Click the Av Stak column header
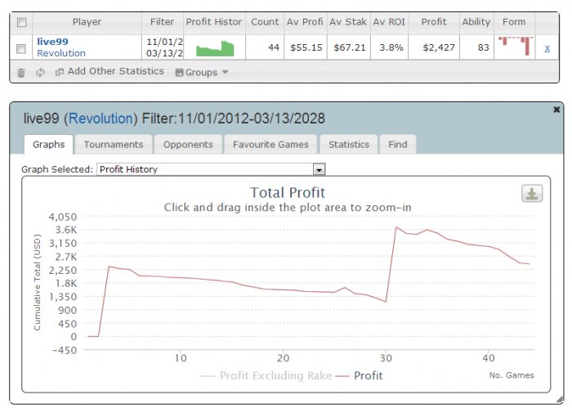This screenshot has width=572, height=408. click(x=348, y=22)
